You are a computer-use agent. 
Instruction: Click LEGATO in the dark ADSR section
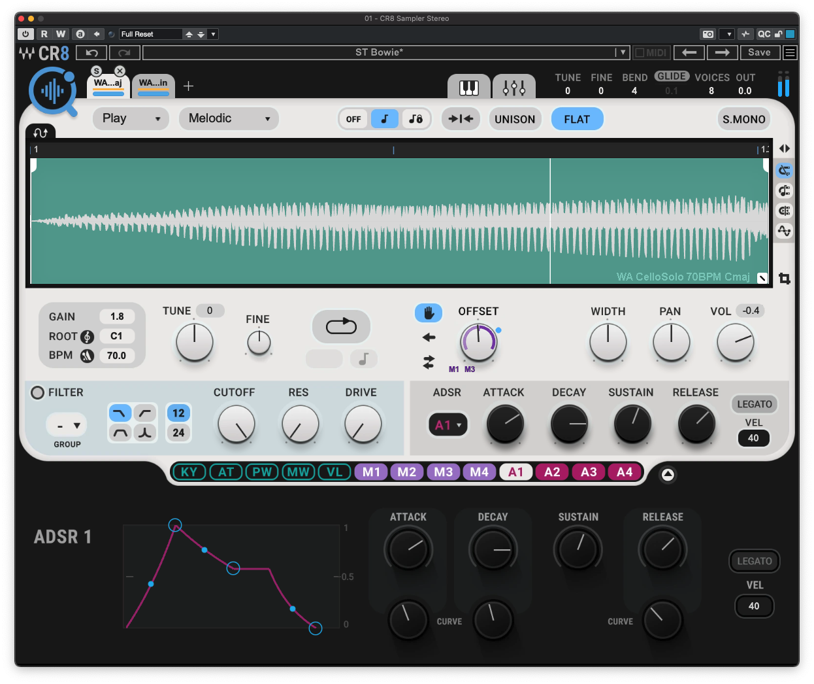point(755,561)
